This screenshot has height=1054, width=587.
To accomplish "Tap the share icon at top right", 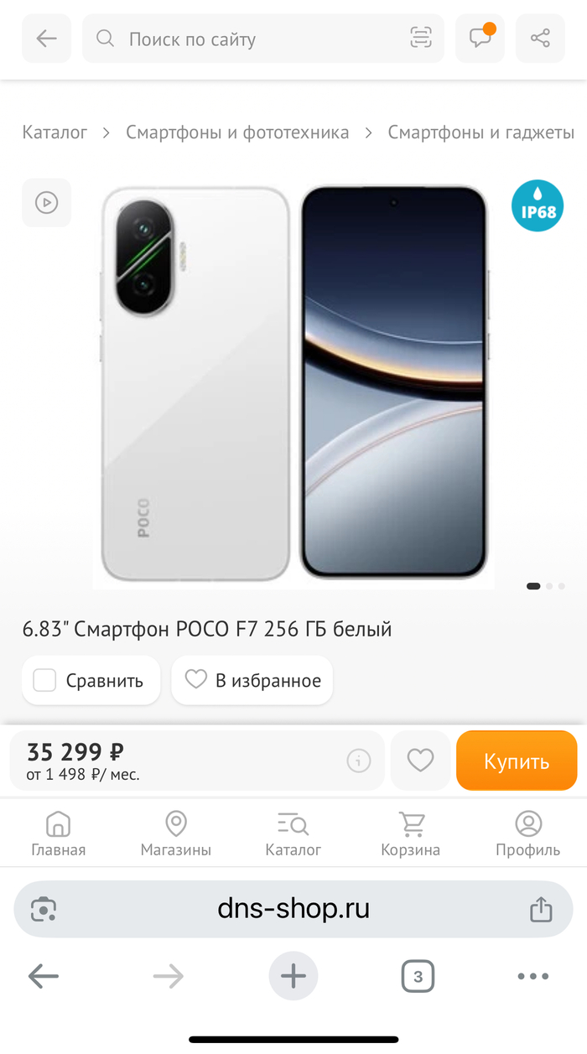I will pyautogui.click(x=540, y=39).
